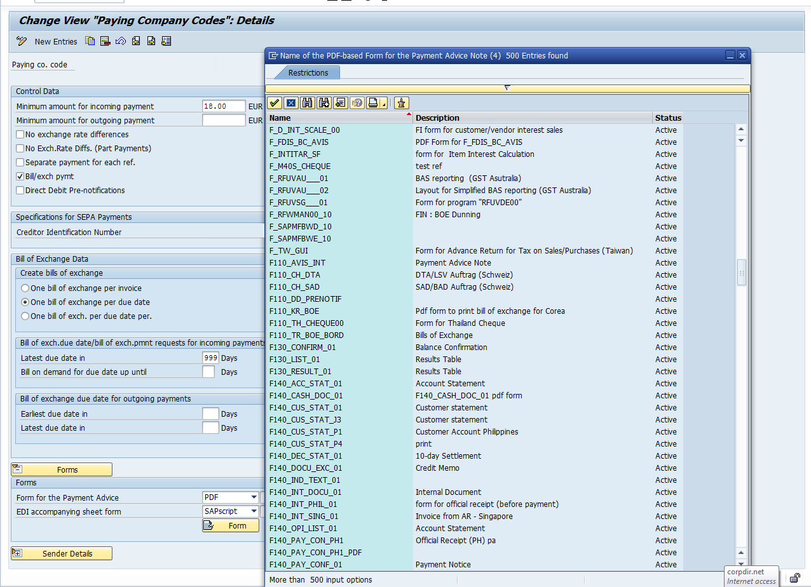Viewport: 811px width, 587px height.
Task: Check No exchange rate differences
Action: (x=20, y=135)
